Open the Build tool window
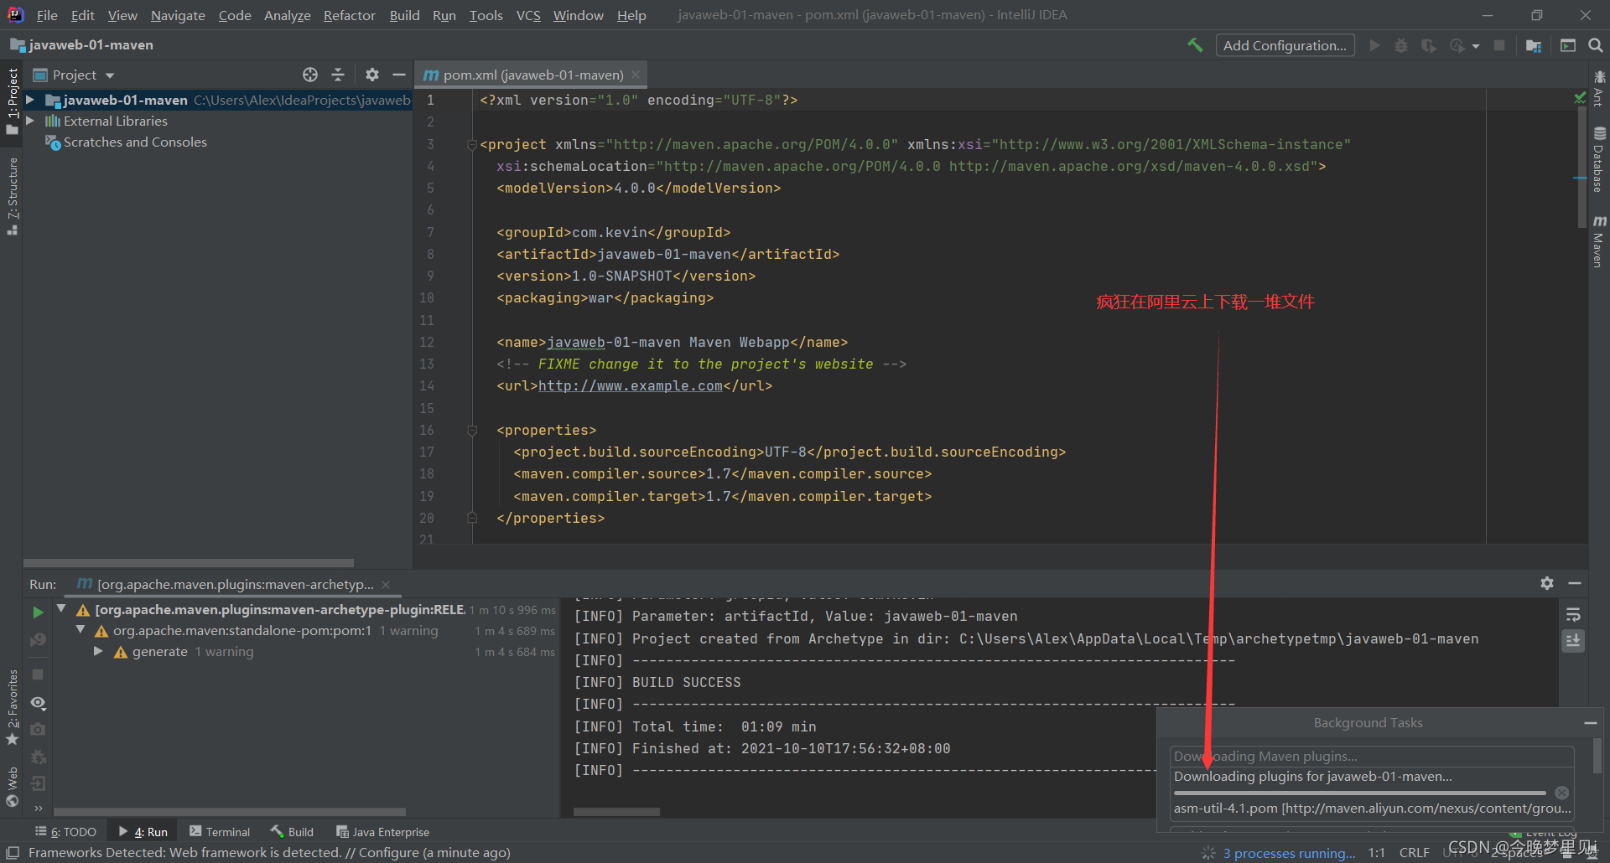The image size is (1610, 863). (292, 831)
